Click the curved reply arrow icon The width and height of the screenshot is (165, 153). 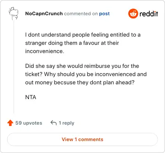point(54,123)
